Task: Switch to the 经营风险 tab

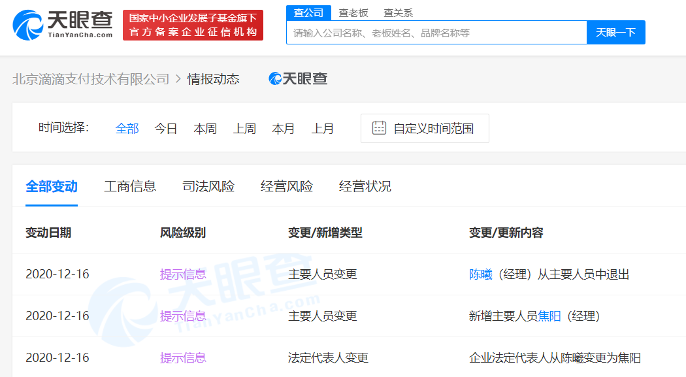Action: point(287,186)
